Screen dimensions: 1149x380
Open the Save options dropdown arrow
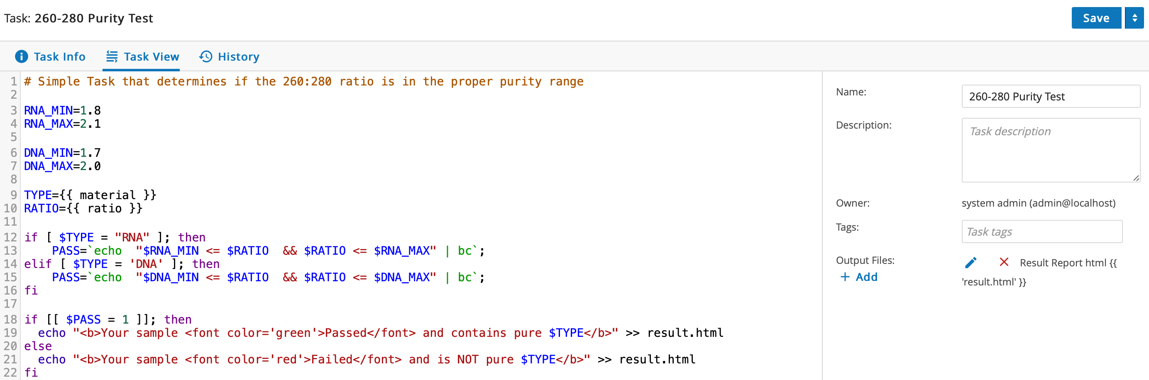(x=1134, y=18)
